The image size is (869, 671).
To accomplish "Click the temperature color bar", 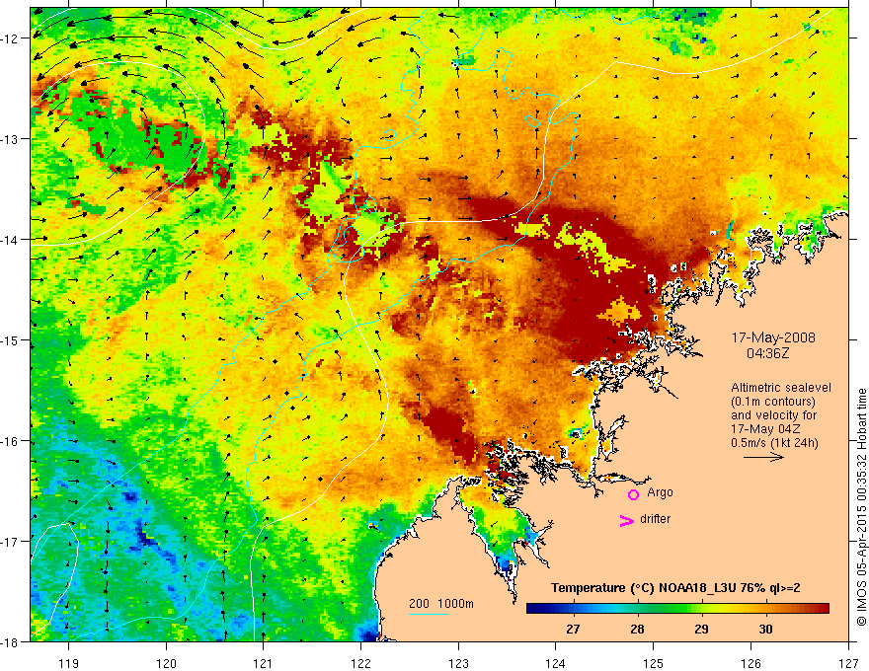I will point(677,608).
